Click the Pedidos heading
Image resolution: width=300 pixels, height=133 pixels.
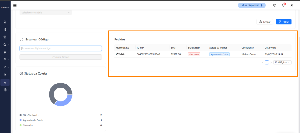[120, 40]
